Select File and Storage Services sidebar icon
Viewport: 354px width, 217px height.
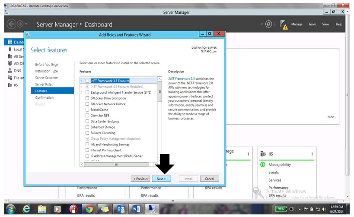10,78
